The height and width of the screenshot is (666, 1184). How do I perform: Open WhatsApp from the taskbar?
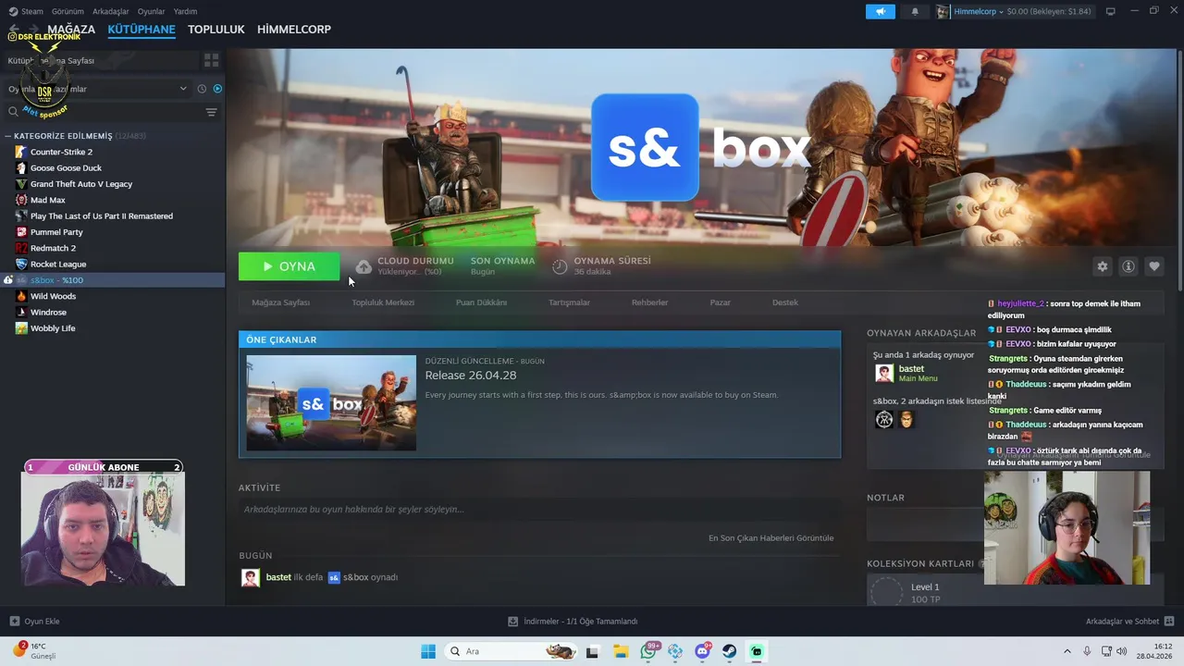click(x=648, y=651)
